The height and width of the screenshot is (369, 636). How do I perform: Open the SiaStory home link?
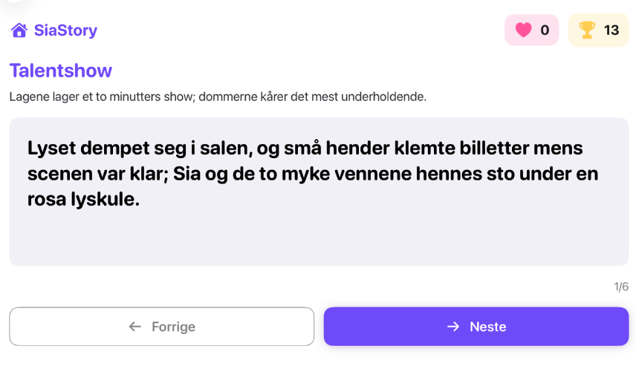click(x=65, y=30)
